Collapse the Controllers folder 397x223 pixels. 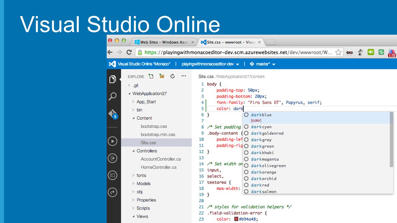tap(134, 151)
